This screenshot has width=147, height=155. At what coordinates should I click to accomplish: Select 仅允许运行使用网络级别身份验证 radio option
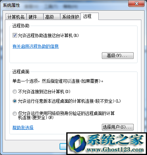(15, 114)
